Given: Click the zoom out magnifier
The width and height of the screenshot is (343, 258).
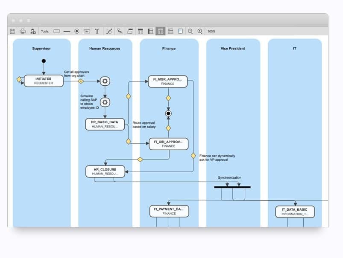Looking at the screenshot, I should tap(190, 31).
